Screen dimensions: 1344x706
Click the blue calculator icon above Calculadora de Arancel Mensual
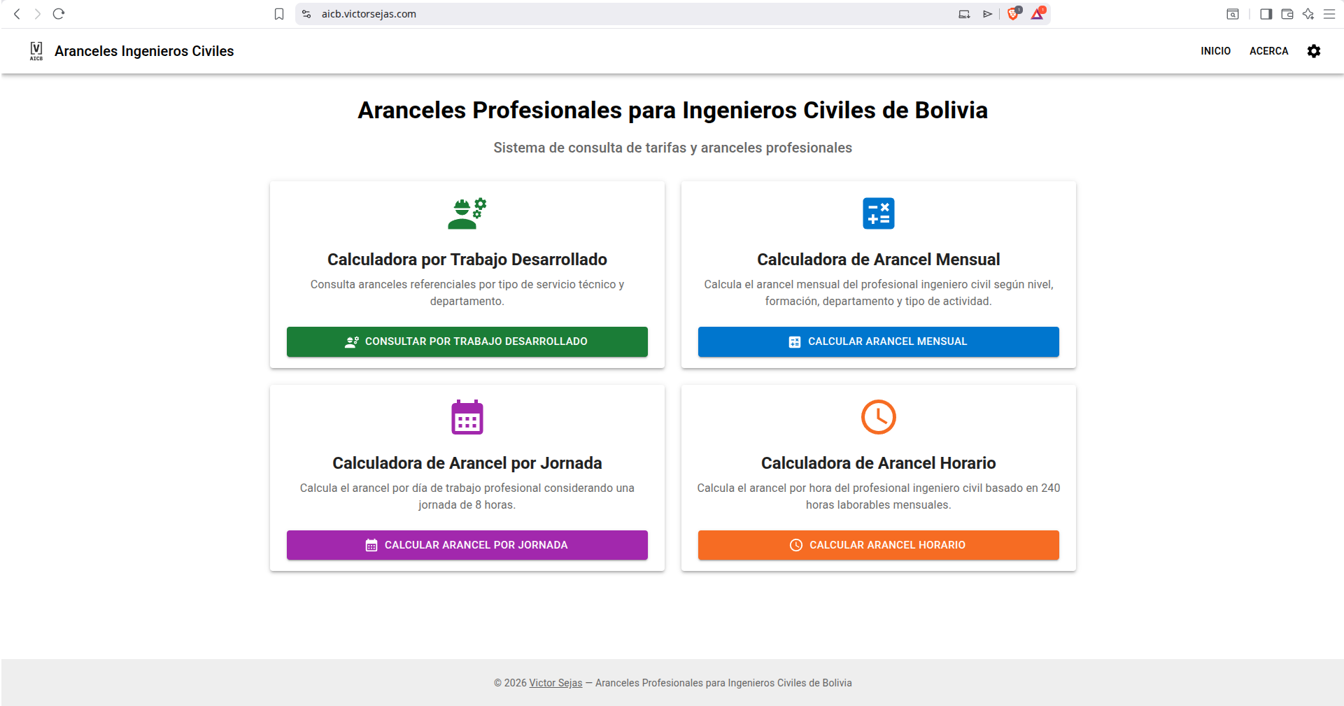coord(878,213)
